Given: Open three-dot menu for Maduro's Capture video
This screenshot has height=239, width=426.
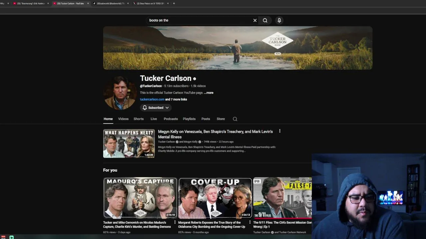Looking at the screenshot, I should tap(175, 222).
